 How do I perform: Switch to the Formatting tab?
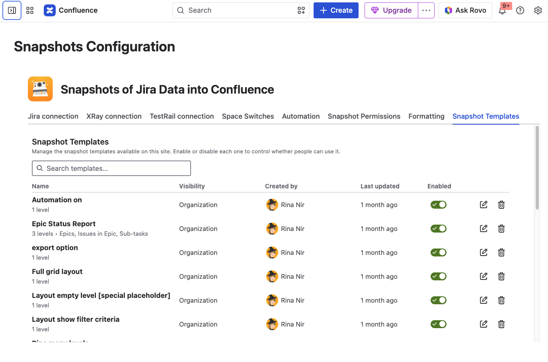[x=426, y=116]
